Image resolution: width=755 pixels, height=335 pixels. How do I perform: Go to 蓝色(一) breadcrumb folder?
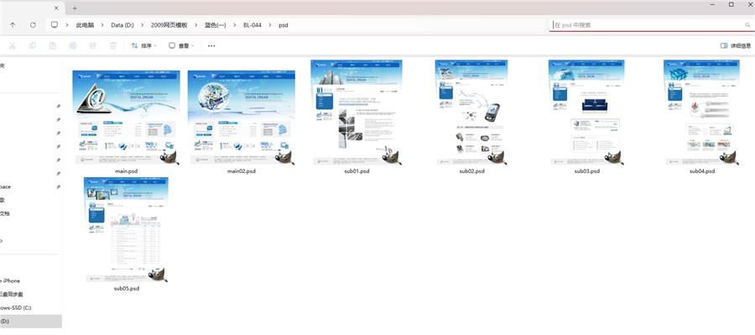pos(216,24)
